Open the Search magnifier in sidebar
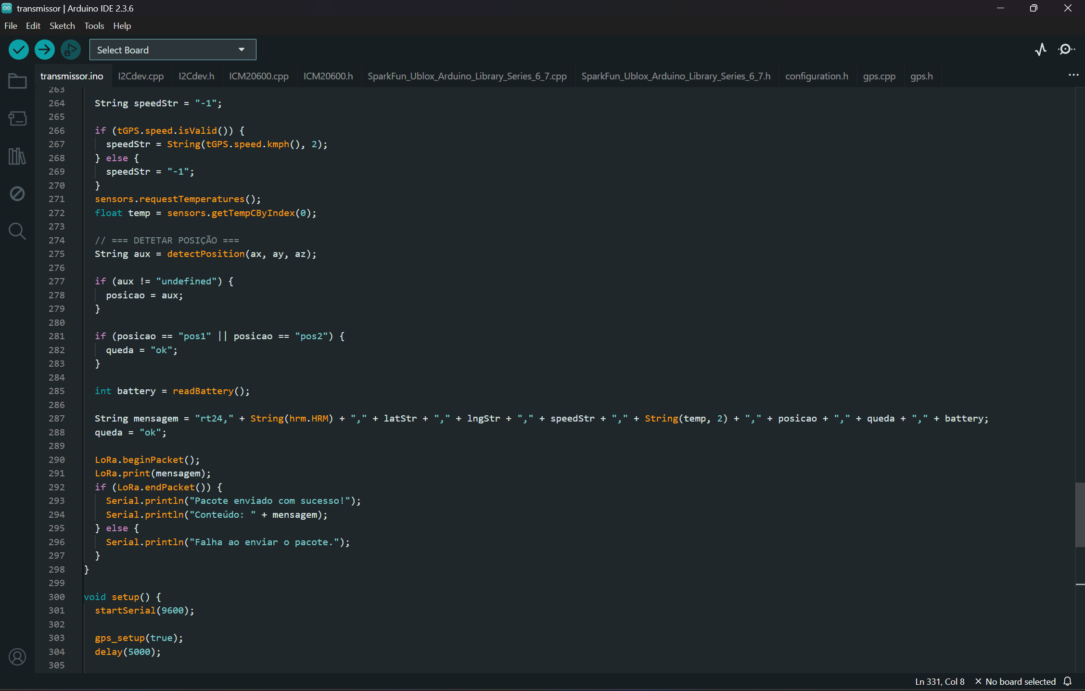This screenshot has height=691, width=1085. [17, 231]
